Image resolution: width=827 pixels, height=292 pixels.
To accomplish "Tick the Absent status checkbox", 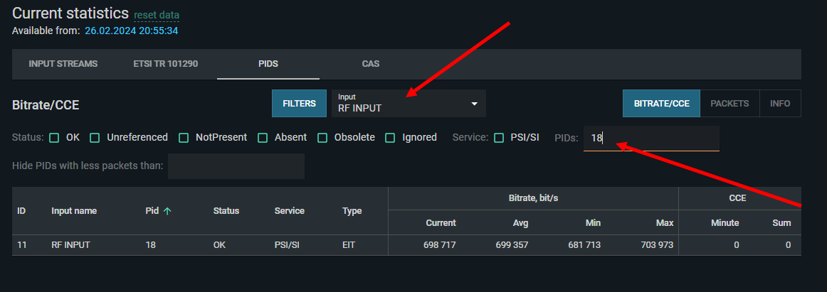I will pos(263,138).
